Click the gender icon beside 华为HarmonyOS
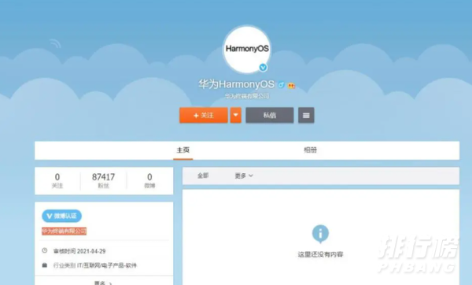The width and height of the screenshot is (472, 285). pos(281,85)
